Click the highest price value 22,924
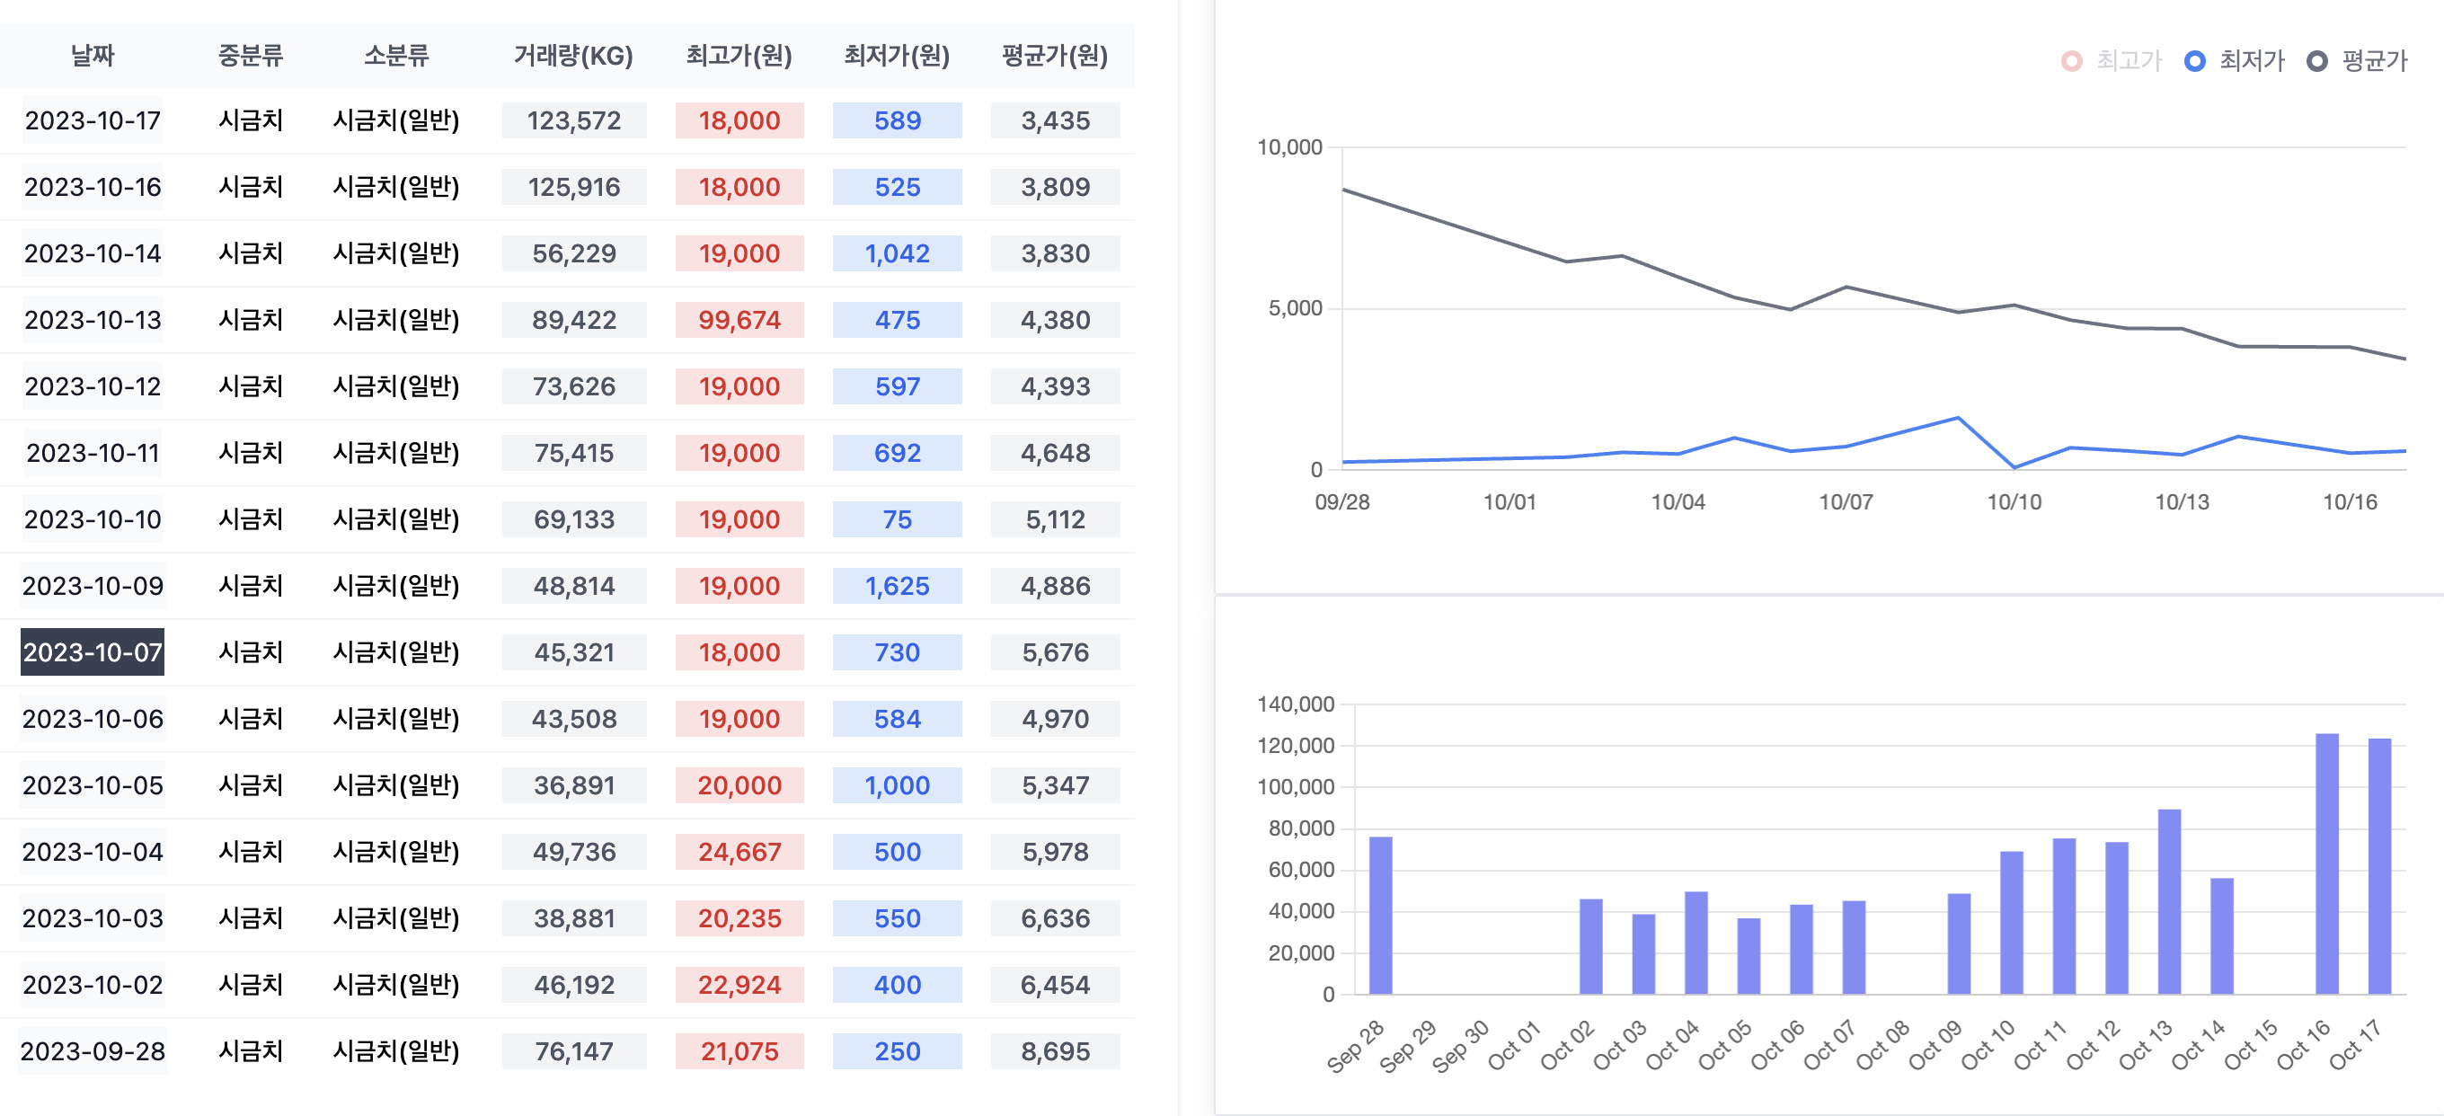The width and height of the screenshot is (2444, 1116). [x=739, y=984]
